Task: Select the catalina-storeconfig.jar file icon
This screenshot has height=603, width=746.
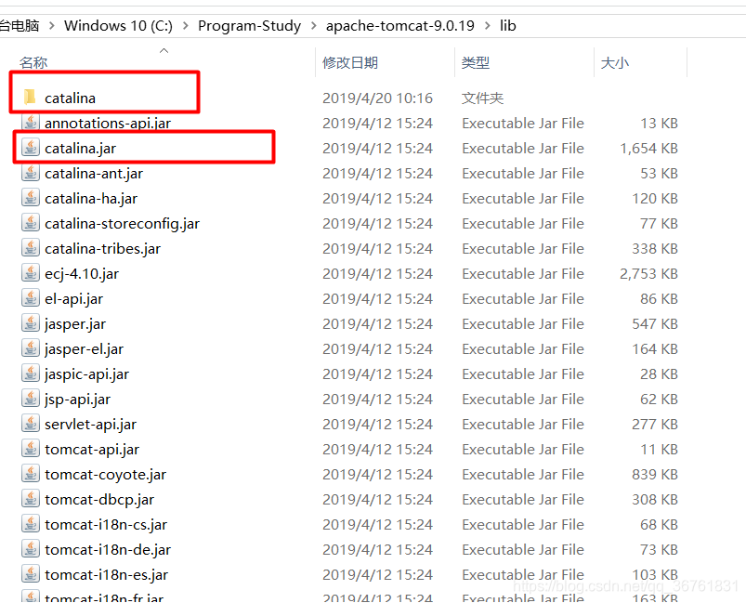Action: pyautogui.click(x=31, y=223)
